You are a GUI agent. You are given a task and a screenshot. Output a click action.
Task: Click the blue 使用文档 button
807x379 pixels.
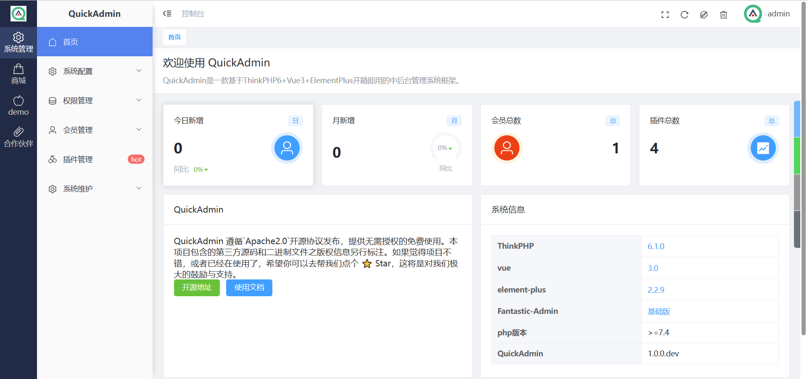249,287
